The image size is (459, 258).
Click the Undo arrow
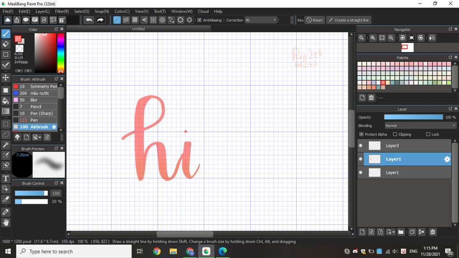point(89,20)
